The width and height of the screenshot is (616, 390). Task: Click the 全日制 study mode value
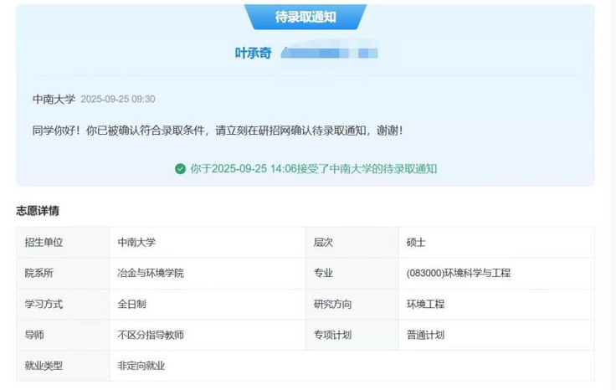pos(132,304)
